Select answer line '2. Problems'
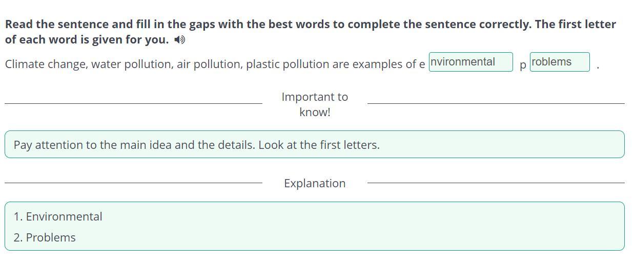Image resolution: width=635 pixels, height=264 pixels. tap(45, 237)
